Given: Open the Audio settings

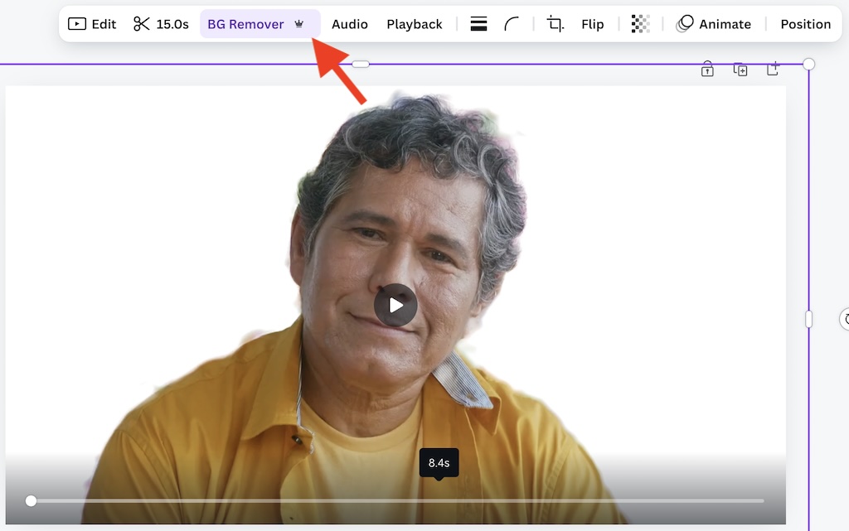Looking at the screenshot, I should 350,24.
